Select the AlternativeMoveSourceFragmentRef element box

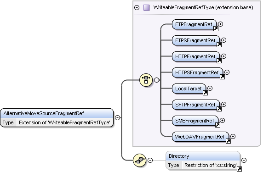[x=57, y=118]
